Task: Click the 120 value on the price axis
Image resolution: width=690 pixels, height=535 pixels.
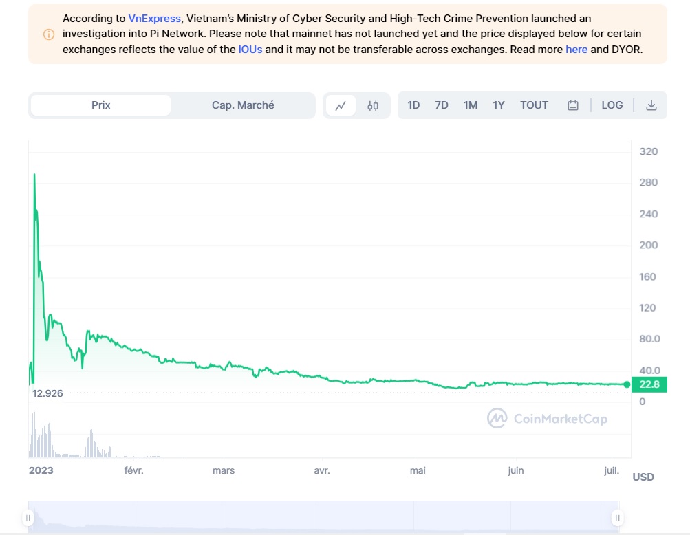Action: pyautogui.click(x=648, y=308)
